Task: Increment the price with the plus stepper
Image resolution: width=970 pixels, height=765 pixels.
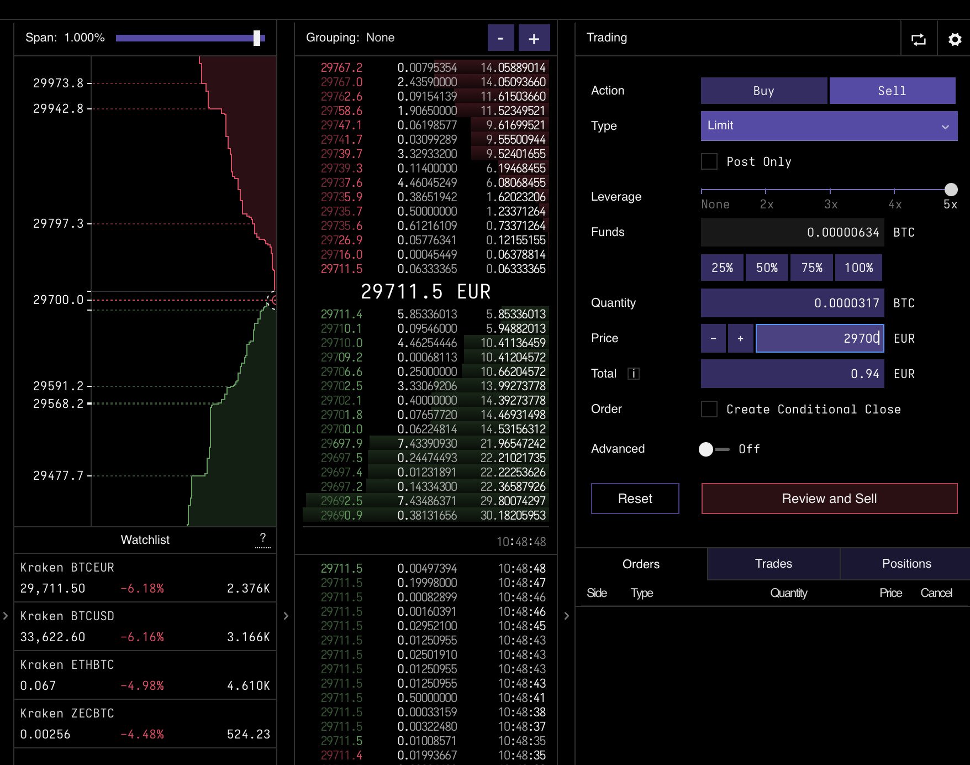Action: click(x=740, y=338)
